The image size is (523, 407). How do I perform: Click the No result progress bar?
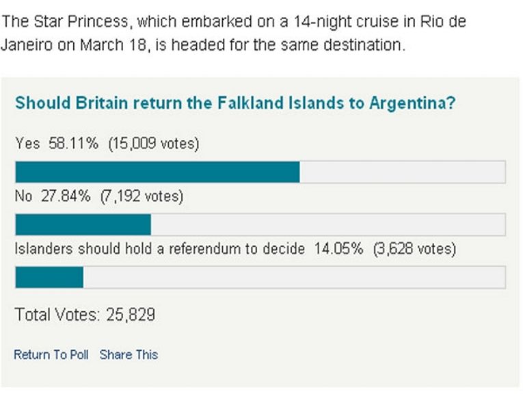[260, 224]
